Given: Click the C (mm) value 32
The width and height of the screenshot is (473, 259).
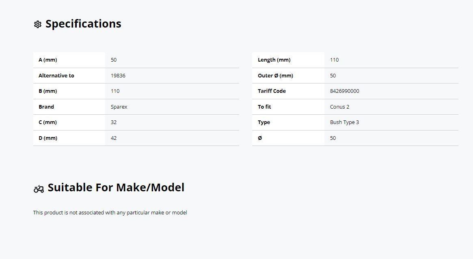Looking at the screenshot, I should click(113, 122).
